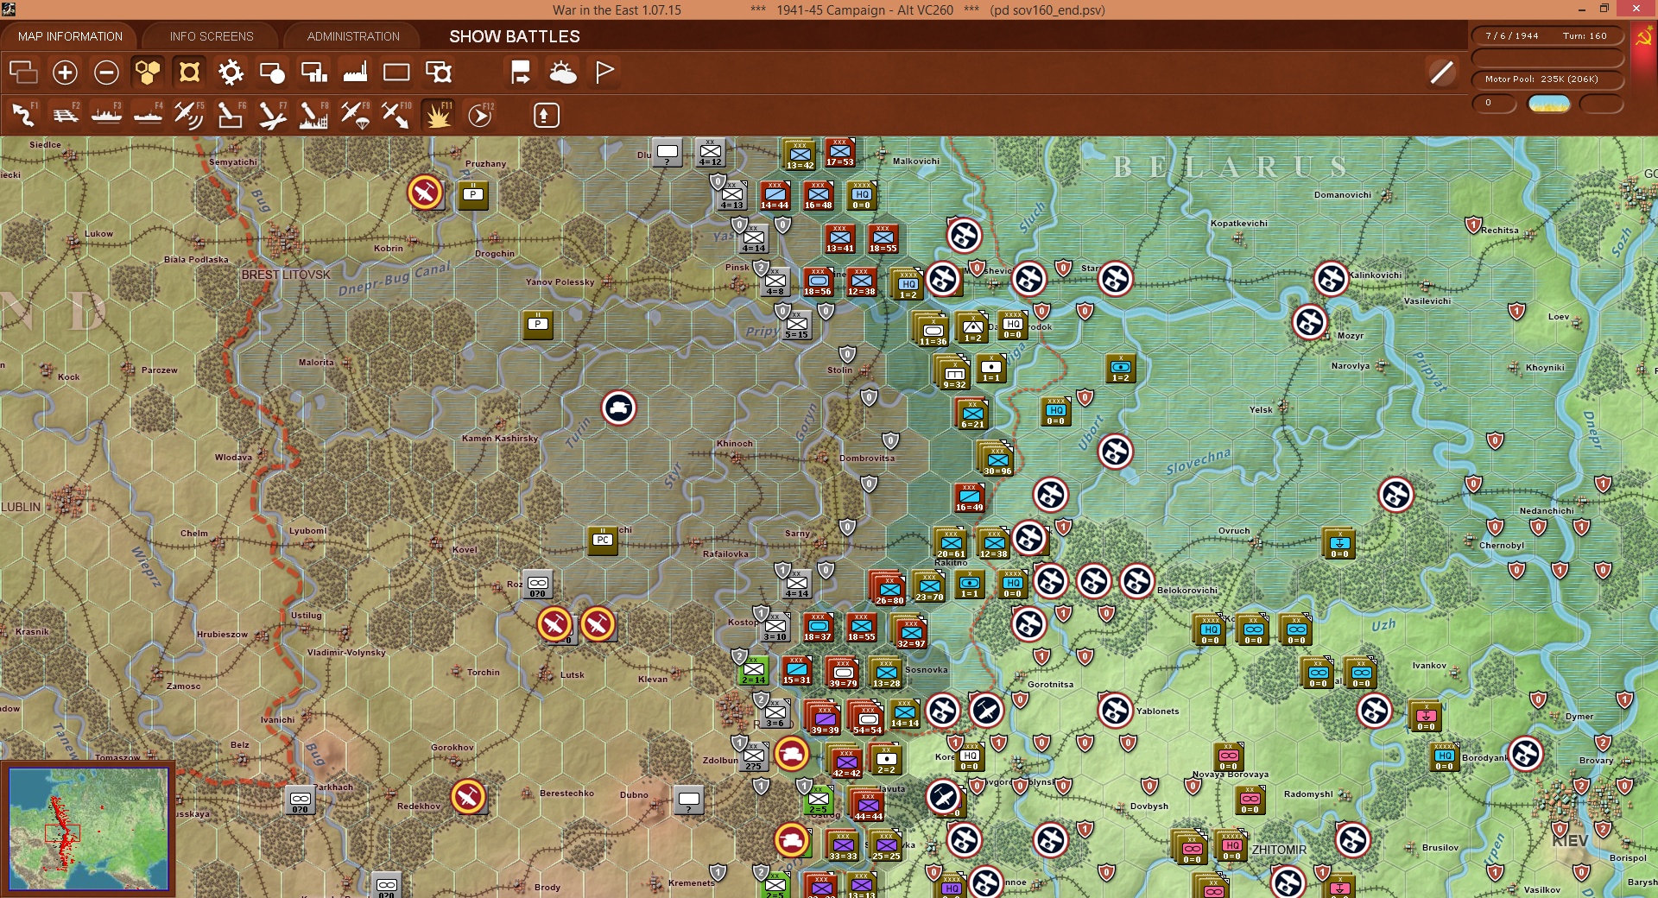1658x898 pixels.
Task: Select the air battle marker at Kalinkovichi
Action: click(1332, 279)
